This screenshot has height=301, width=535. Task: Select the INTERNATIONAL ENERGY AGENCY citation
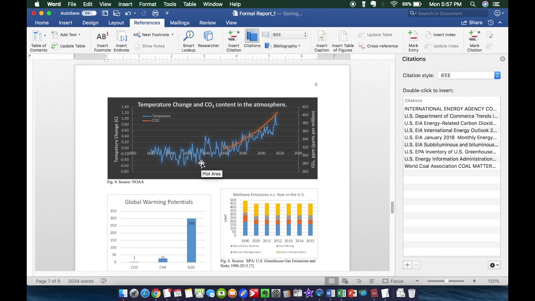coord(451,109)
